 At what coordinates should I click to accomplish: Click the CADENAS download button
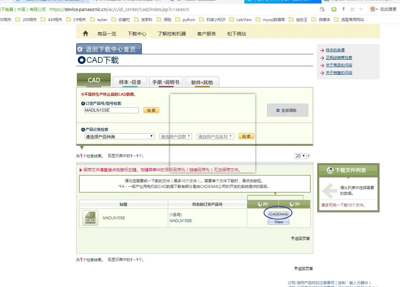tap(279, 214)
